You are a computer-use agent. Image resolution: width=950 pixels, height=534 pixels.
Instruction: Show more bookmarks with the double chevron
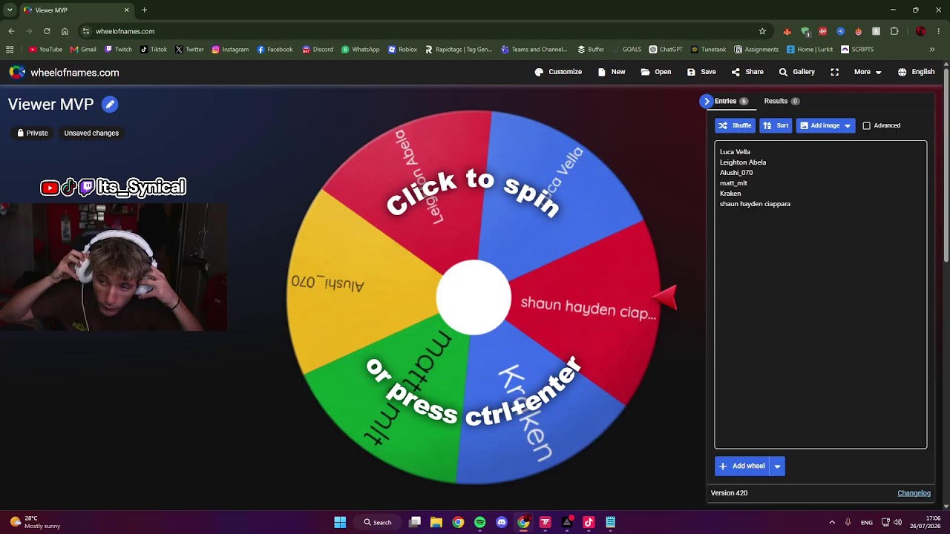[x=932, y=50]
